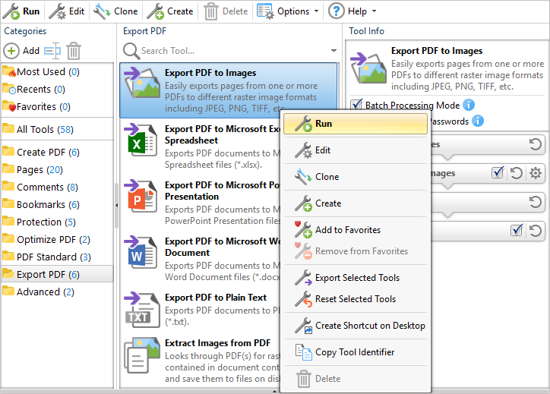Toggle the checkbox on the images action step
Viewport: 550px width, 394px height.
point(498,172)
